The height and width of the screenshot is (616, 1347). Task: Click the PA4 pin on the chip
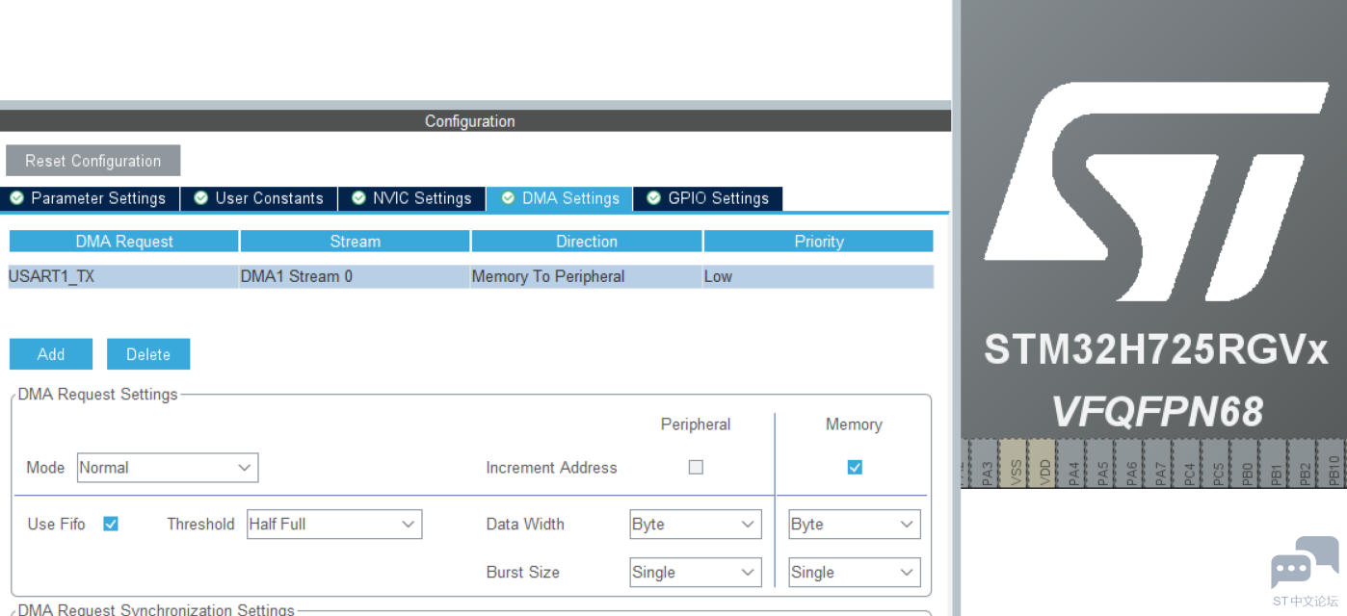pos(1072,462)
